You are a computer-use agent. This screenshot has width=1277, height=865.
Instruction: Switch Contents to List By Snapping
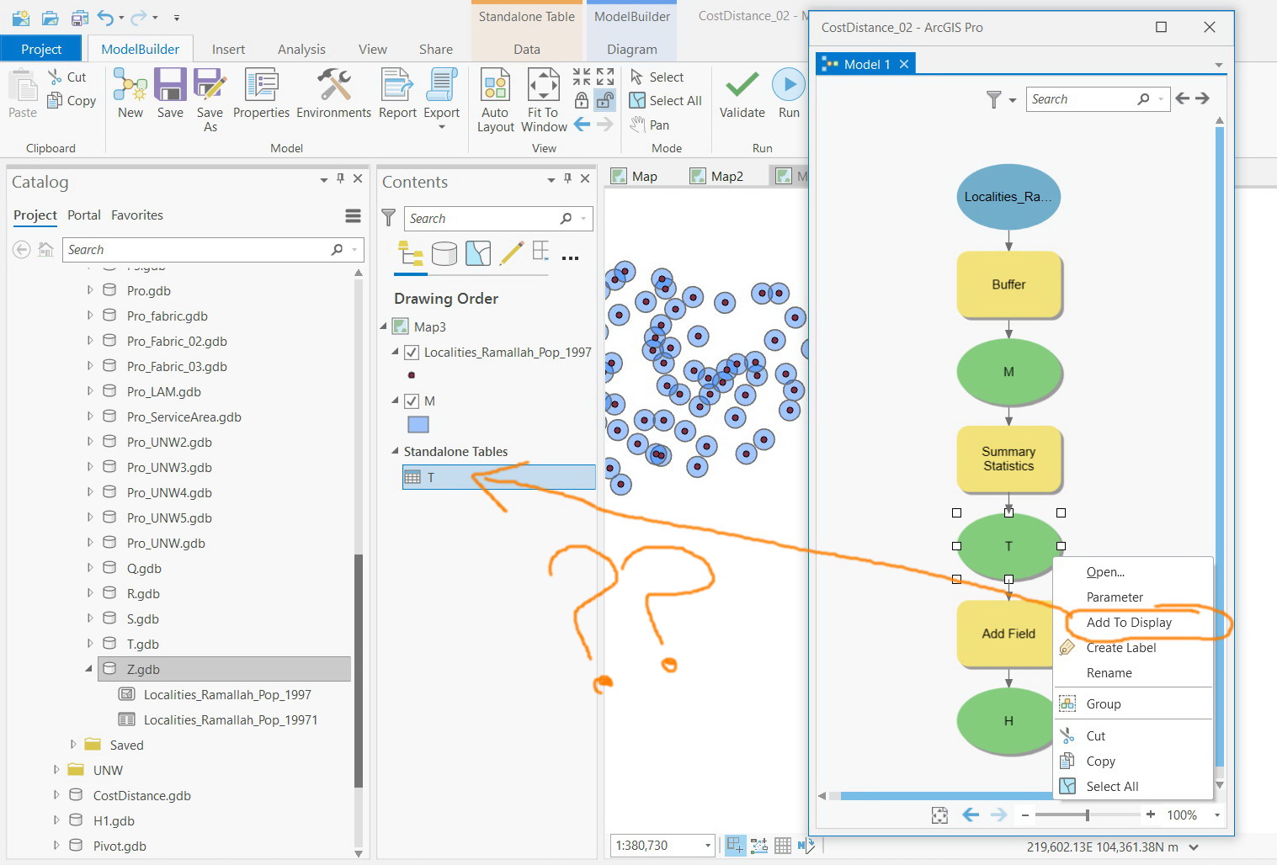click(541, 252)
